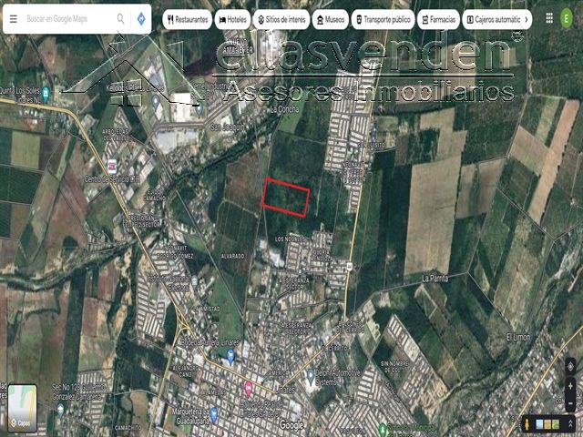
Task: Click the magnifier search icon
Action: point(120,18)
